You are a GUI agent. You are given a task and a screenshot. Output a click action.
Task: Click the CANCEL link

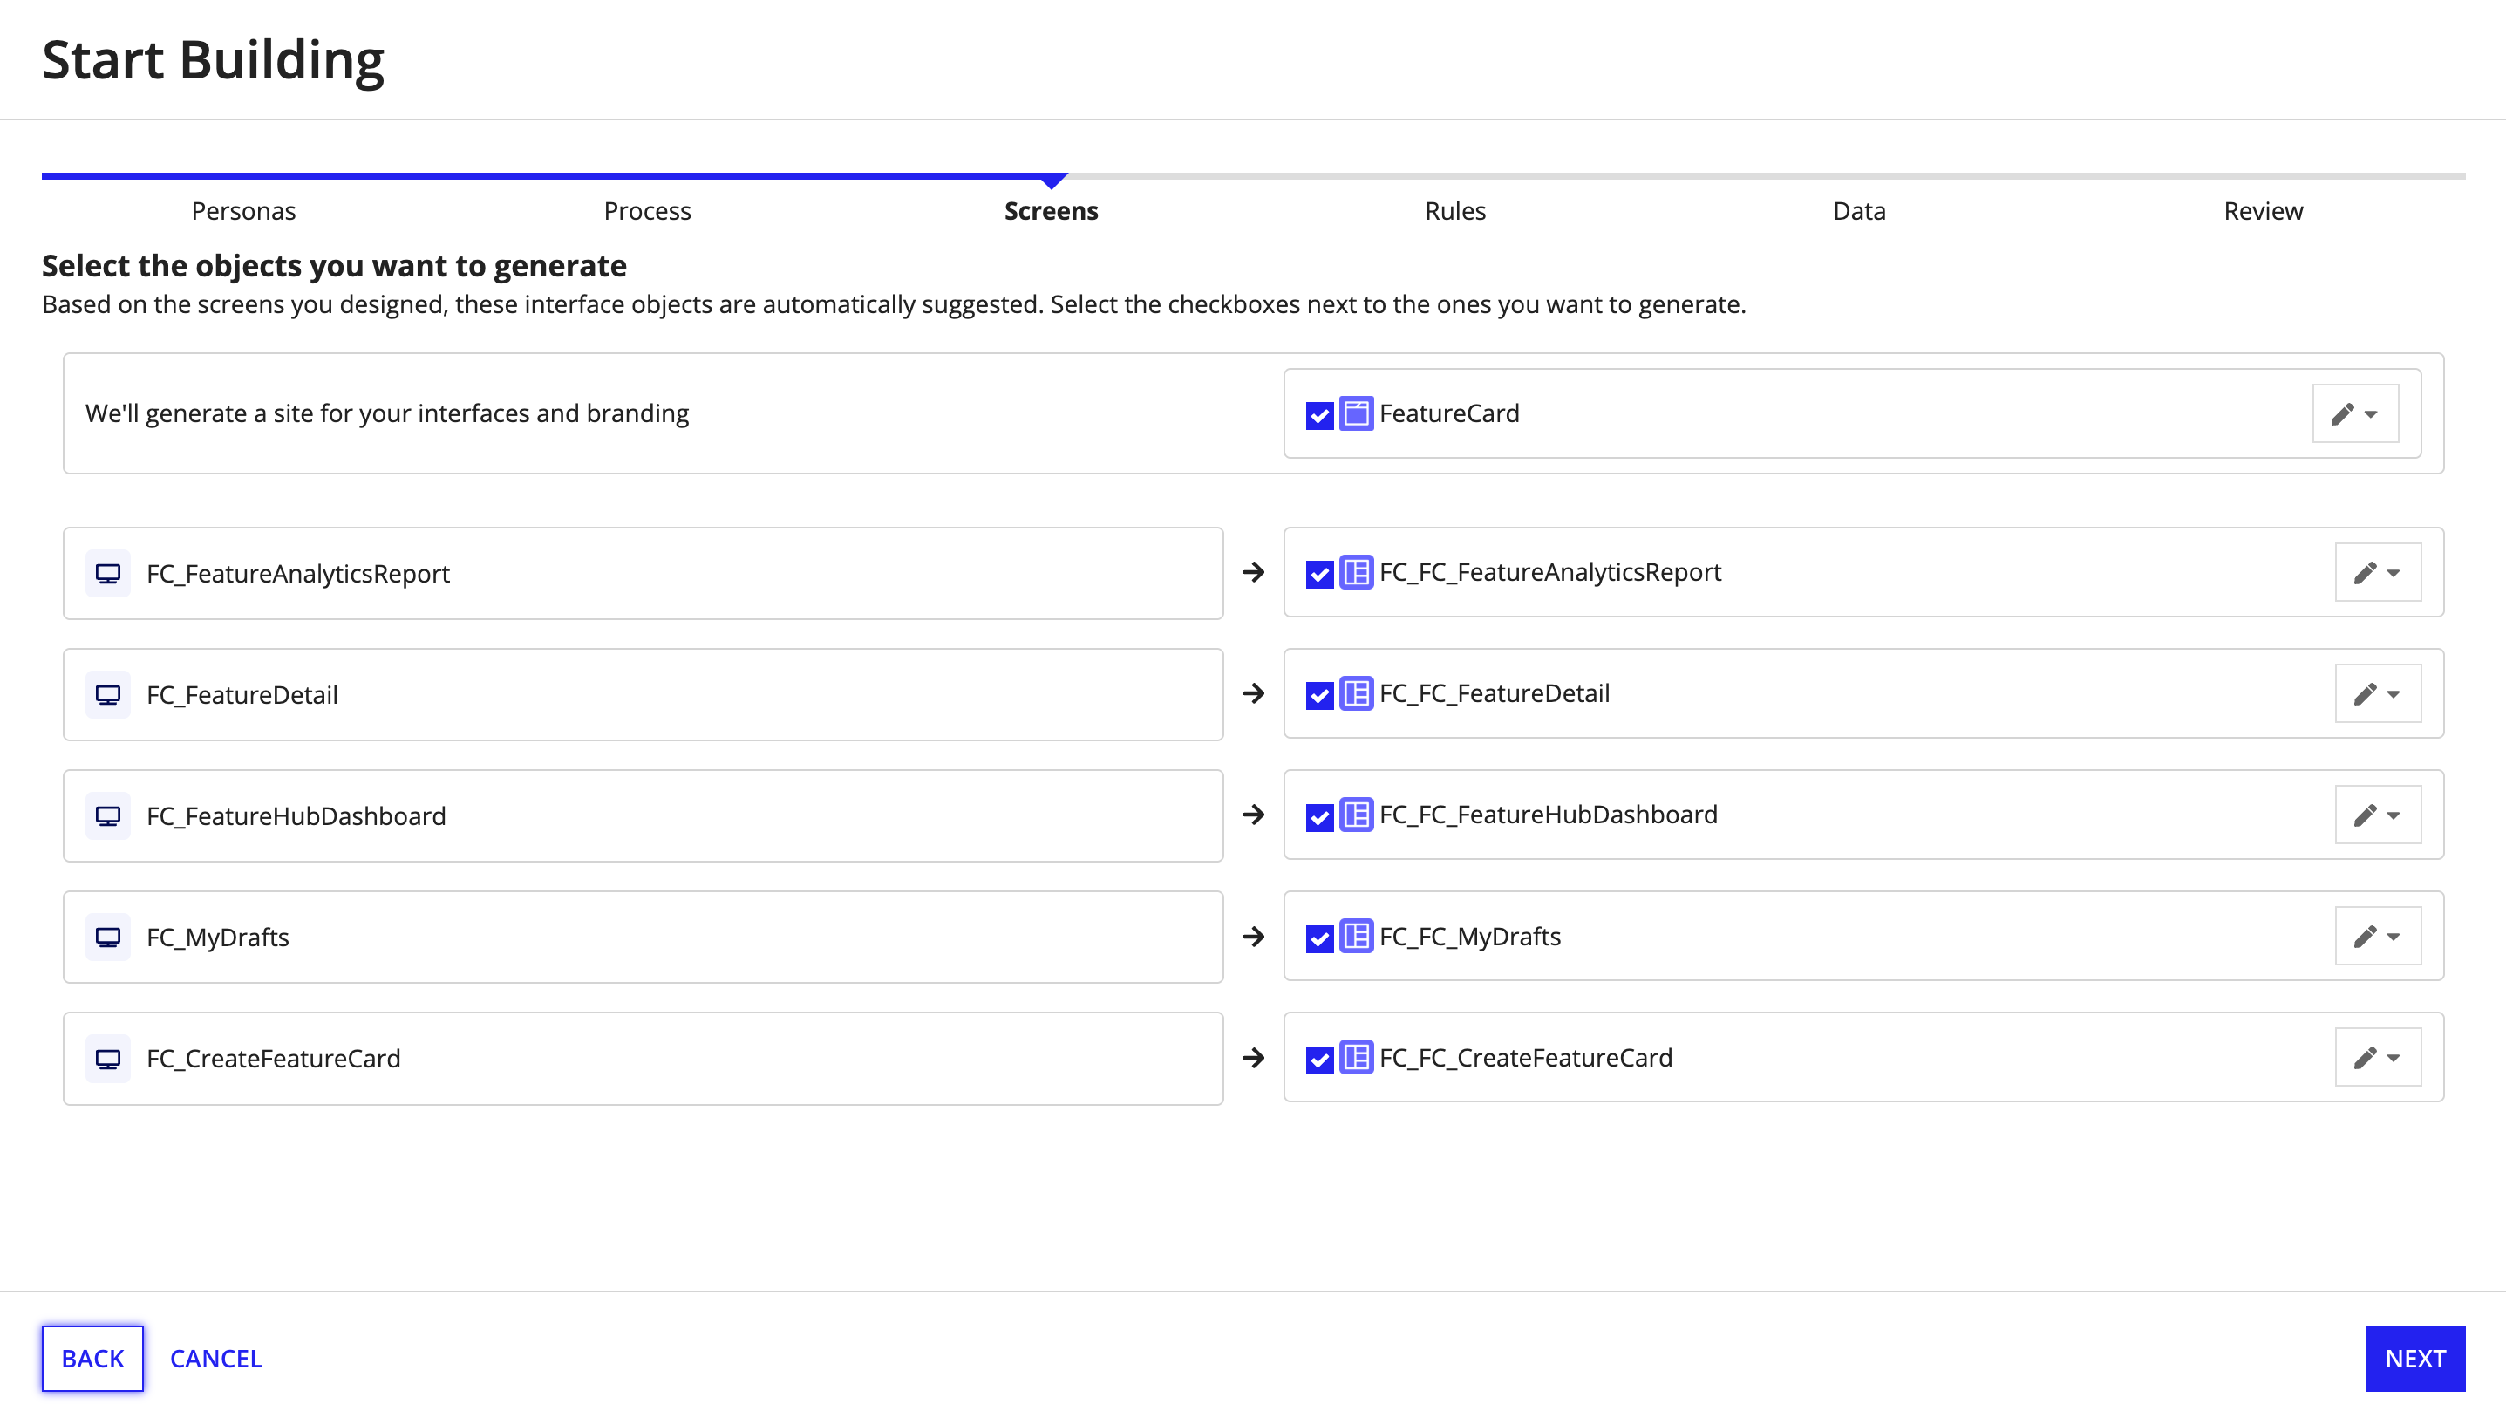(216, 1359)
